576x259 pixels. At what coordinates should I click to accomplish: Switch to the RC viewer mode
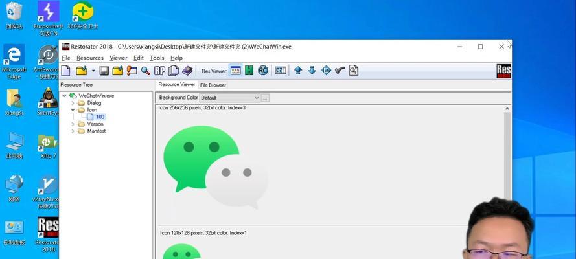click(x=263, y=71)
